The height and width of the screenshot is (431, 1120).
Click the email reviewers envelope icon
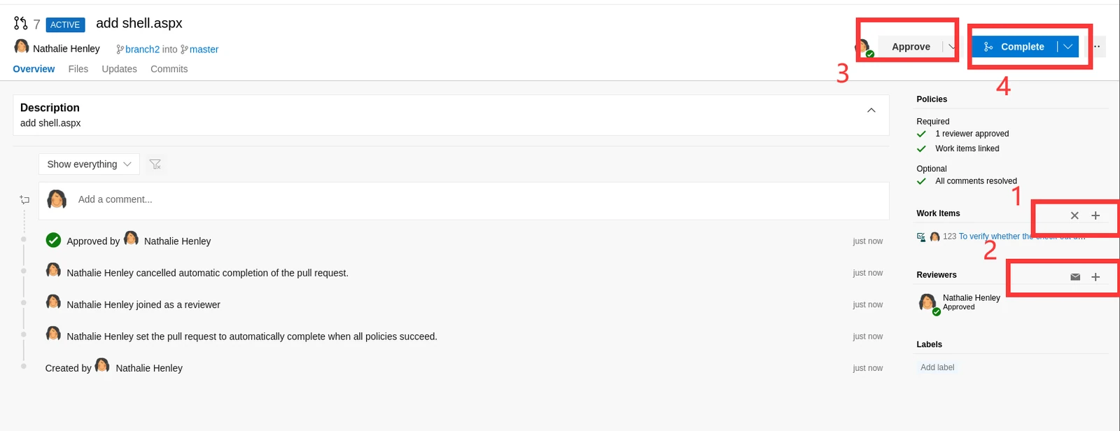click(x=1075, y=277)
